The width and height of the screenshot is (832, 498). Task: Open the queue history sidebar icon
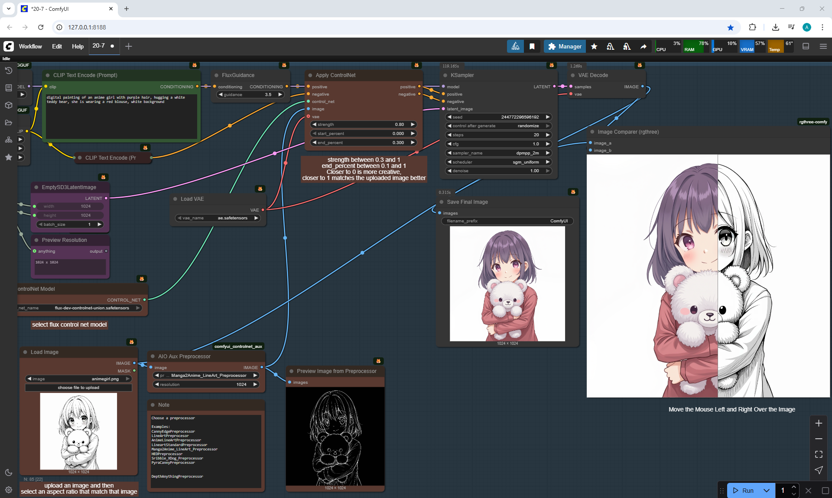point(8,71)
